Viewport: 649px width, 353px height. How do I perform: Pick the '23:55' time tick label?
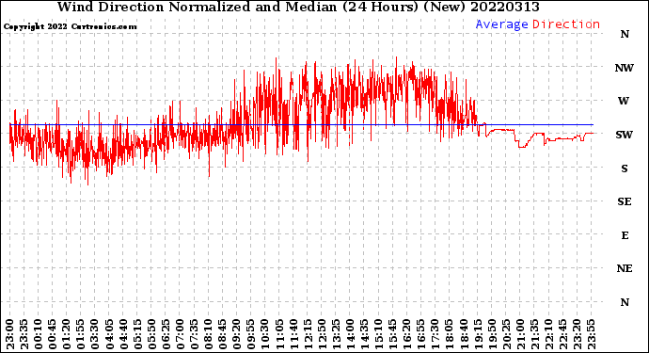point(591,334)
